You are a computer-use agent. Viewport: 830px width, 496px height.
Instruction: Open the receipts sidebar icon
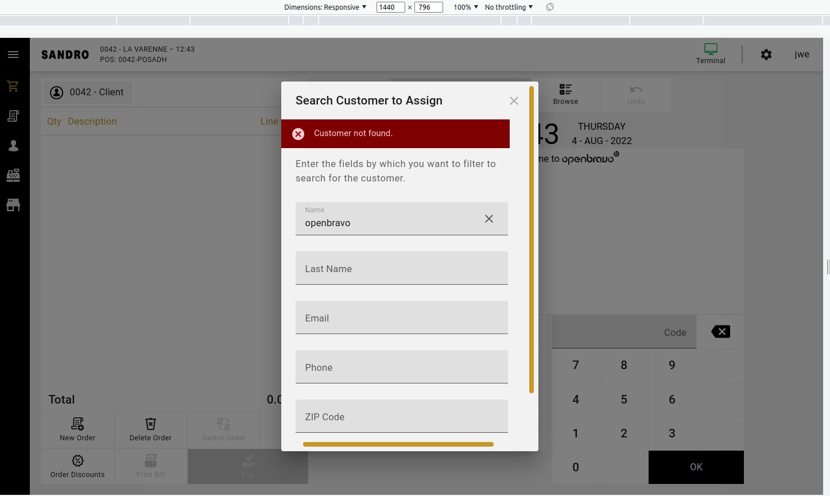13,116
